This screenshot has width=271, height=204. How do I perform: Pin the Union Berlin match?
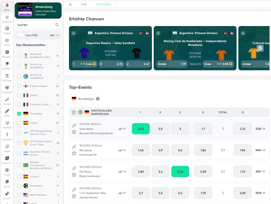tap(74, 126)
